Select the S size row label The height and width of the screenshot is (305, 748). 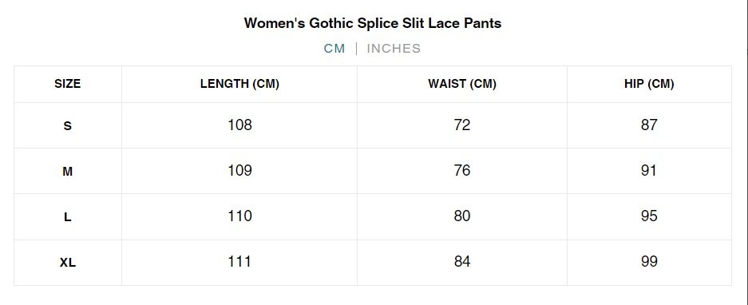(68, 126)
